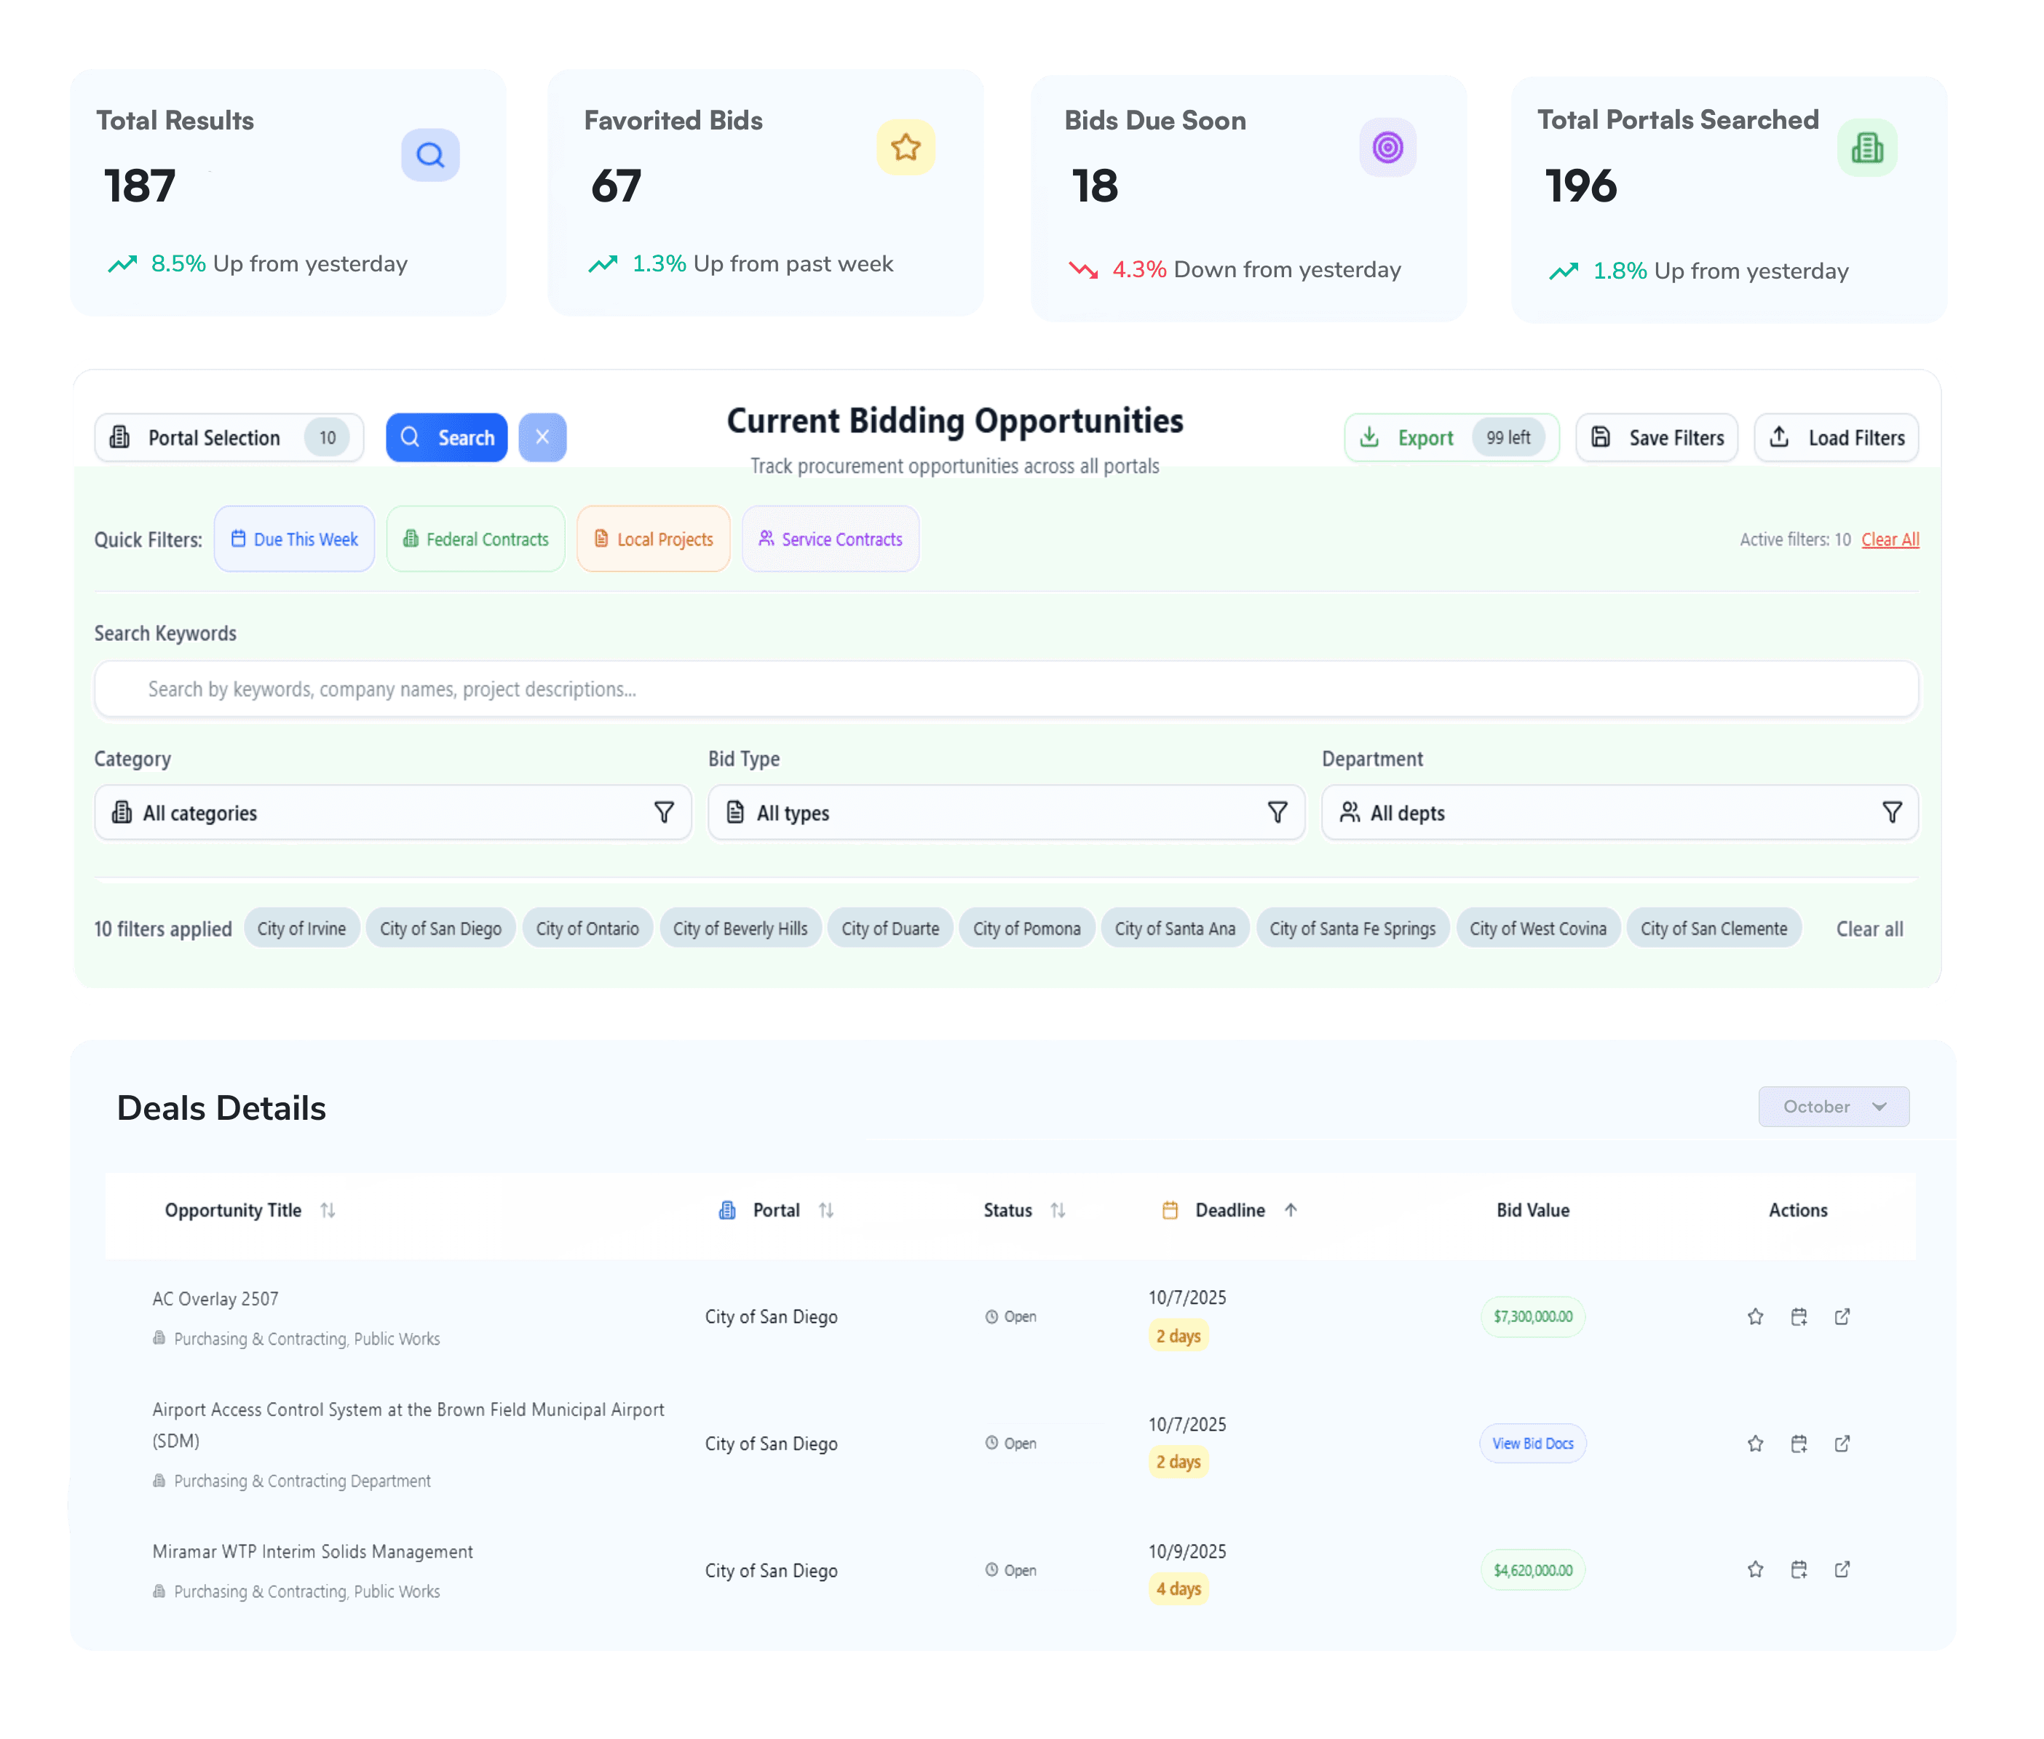The width and height of the screenshot is (2044, 1739).
Task: Click the $4,620,000.00 bid value badge
Action: click(x=1532, y=1570)
